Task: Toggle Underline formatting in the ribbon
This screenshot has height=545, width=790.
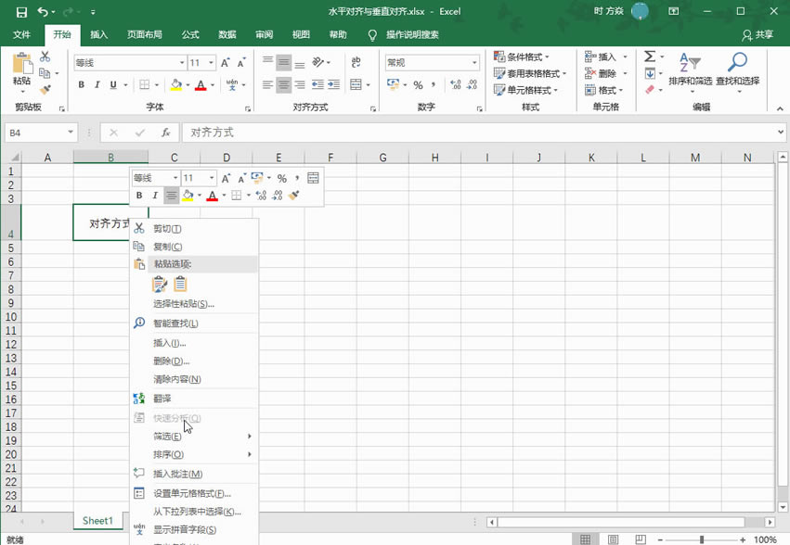Action: 112,84
